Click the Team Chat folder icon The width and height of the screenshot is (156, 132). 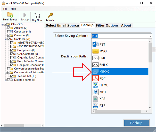tap(15, 76)
